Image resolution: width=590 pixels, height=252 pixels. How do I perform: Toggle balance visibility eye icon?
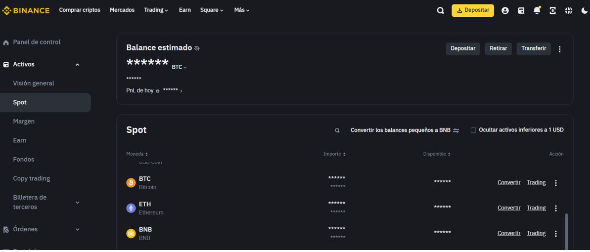[x=197, y=48]
